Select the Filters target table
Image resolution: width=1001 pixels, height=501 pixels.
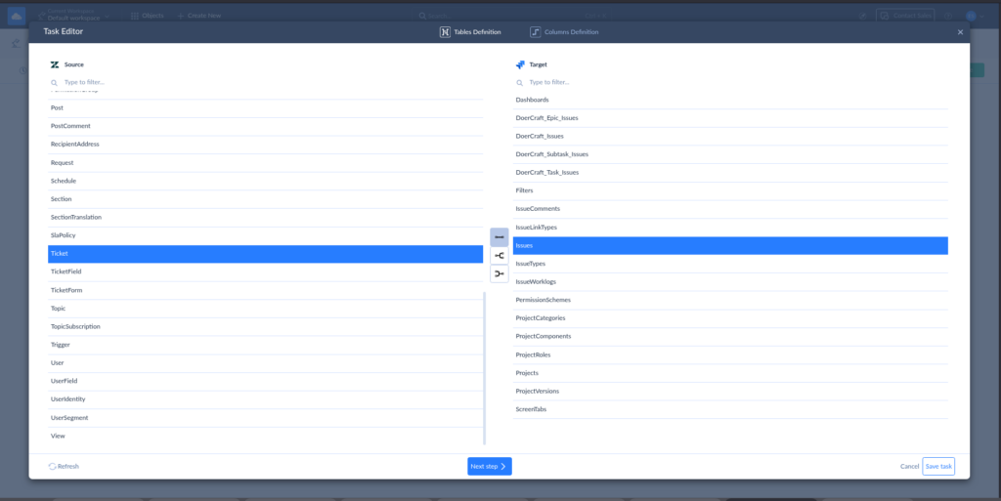730,191
